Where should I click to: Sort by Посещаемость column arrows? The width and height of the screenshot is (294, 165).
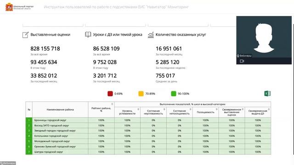coord(216,109)
